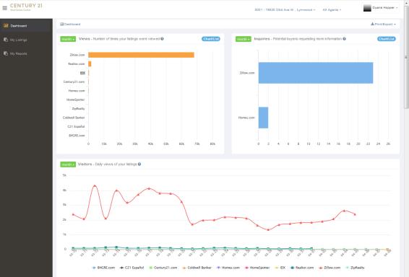Image resolution: width=409 pixels, height=277 pixels.
Task: Open the Inquiries month period dropdown
Action: coord(244,39)
